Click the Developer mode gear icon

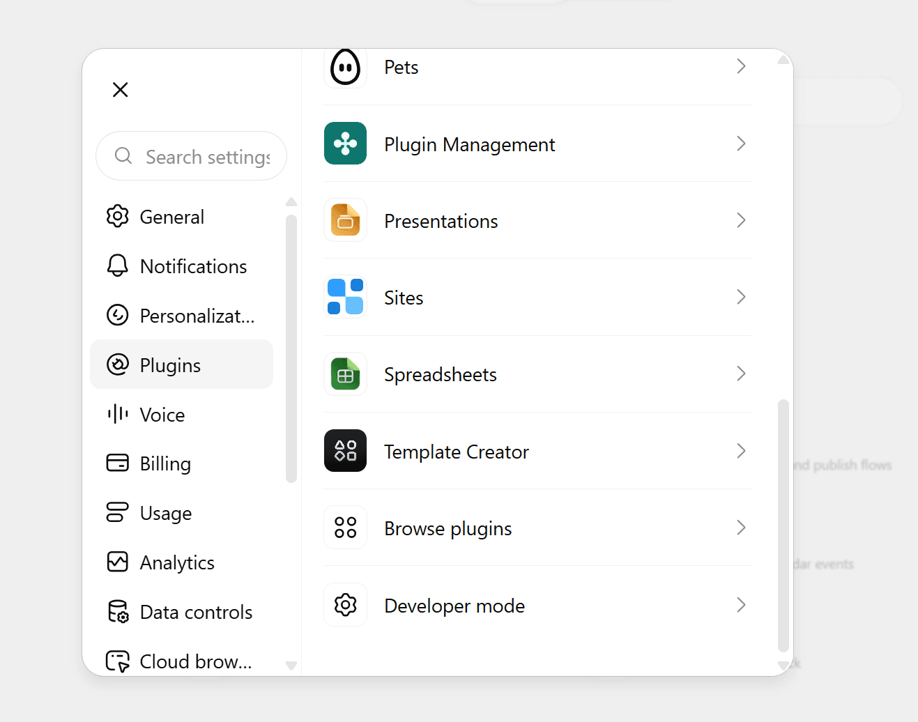[345, 605]
